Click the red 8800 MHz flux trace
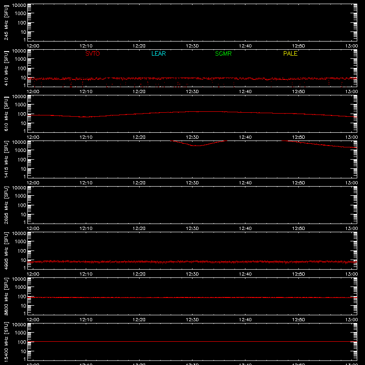The width and height of the screenshot is (365, 365). [192, 297]
